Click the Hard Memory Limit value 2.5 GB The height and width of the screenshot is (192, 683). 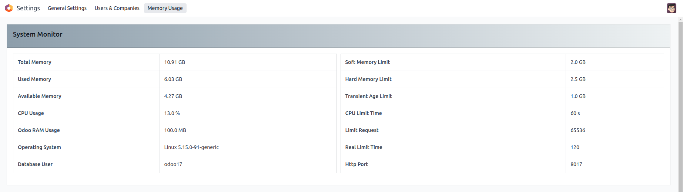(x=578, y=79)
